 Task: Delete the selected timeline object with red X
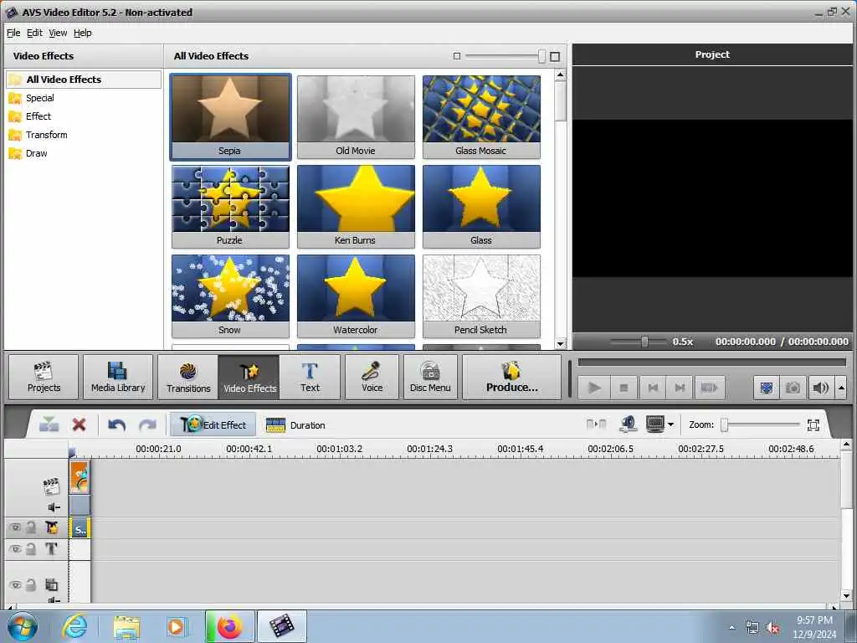pyautogui.click(x=80, y=424)
